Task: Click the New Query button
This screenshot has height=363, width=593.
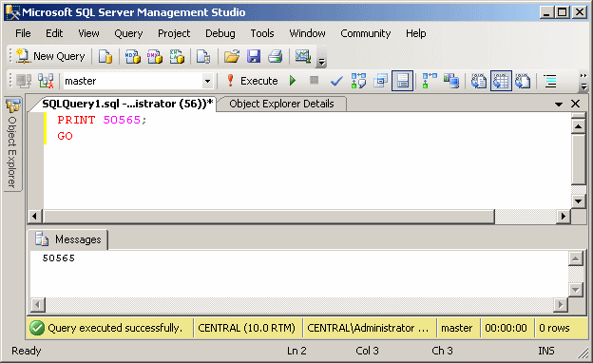Action: [x=50, y=56]
